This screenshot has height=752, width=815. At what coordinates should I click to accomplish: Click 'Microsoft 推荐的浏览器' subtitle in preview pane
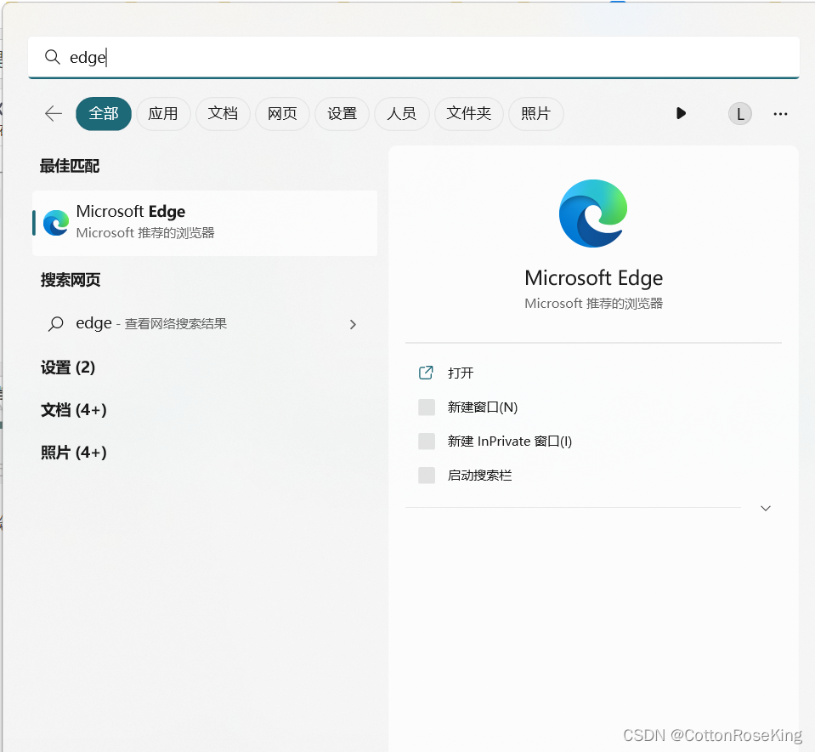point(593,304)
